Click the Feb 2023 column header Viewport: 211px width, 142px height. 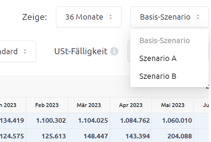(47, 105)
